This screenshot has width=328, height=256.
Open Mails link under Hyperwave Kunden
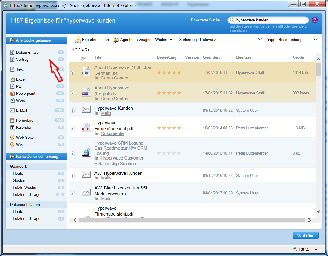(106, 113)
